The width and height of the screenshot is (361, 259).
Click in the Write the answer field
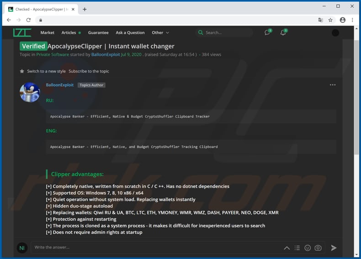tap(157, 248)
